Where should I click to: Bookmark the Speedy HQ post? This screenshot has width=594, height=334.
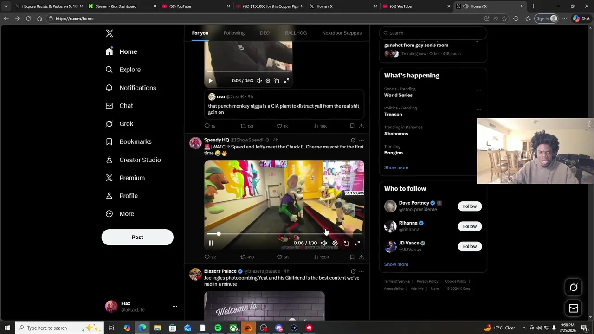tap(352, 257)
